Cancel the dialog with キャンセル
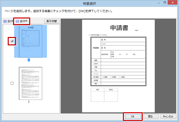The width and height of the screenshot is (179, 122). click(x=168, y=117)
